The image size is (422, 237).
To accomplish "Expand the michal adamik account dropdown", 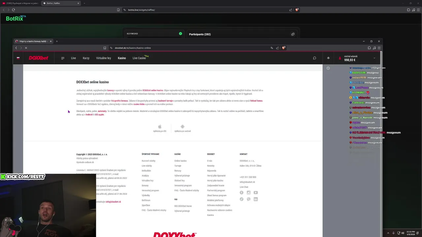I will (x=374, y=58).
